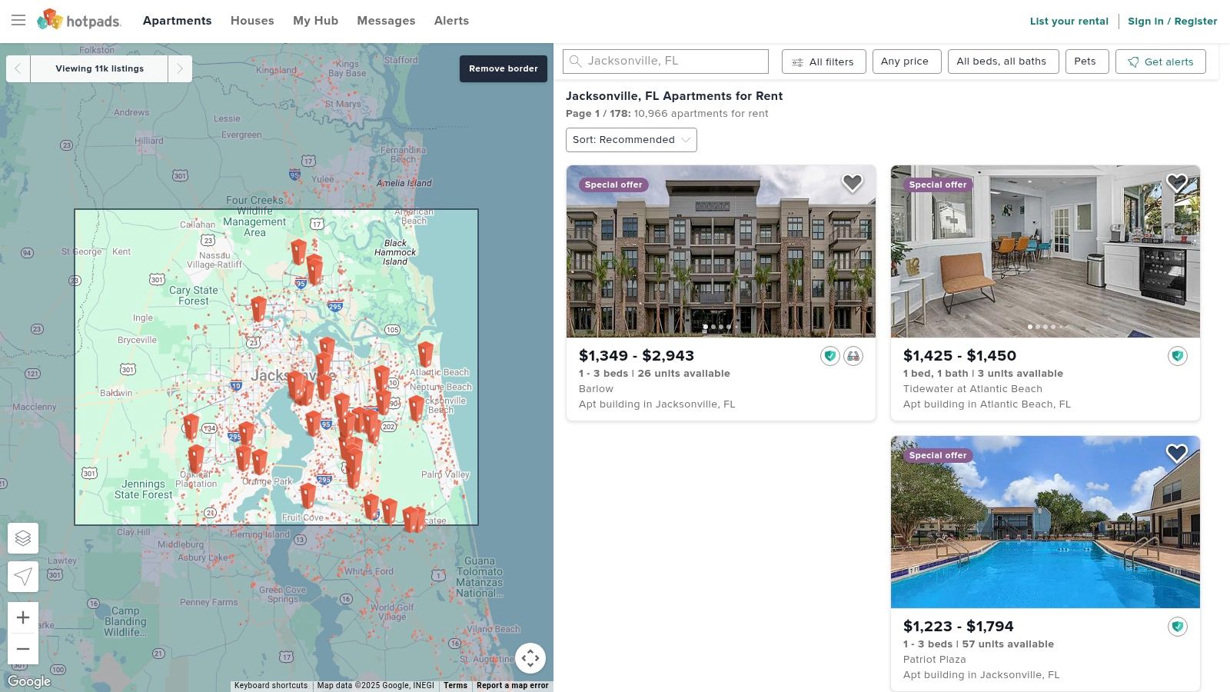Open the Sort: Recommended dropdown

[x=631, y=140]
